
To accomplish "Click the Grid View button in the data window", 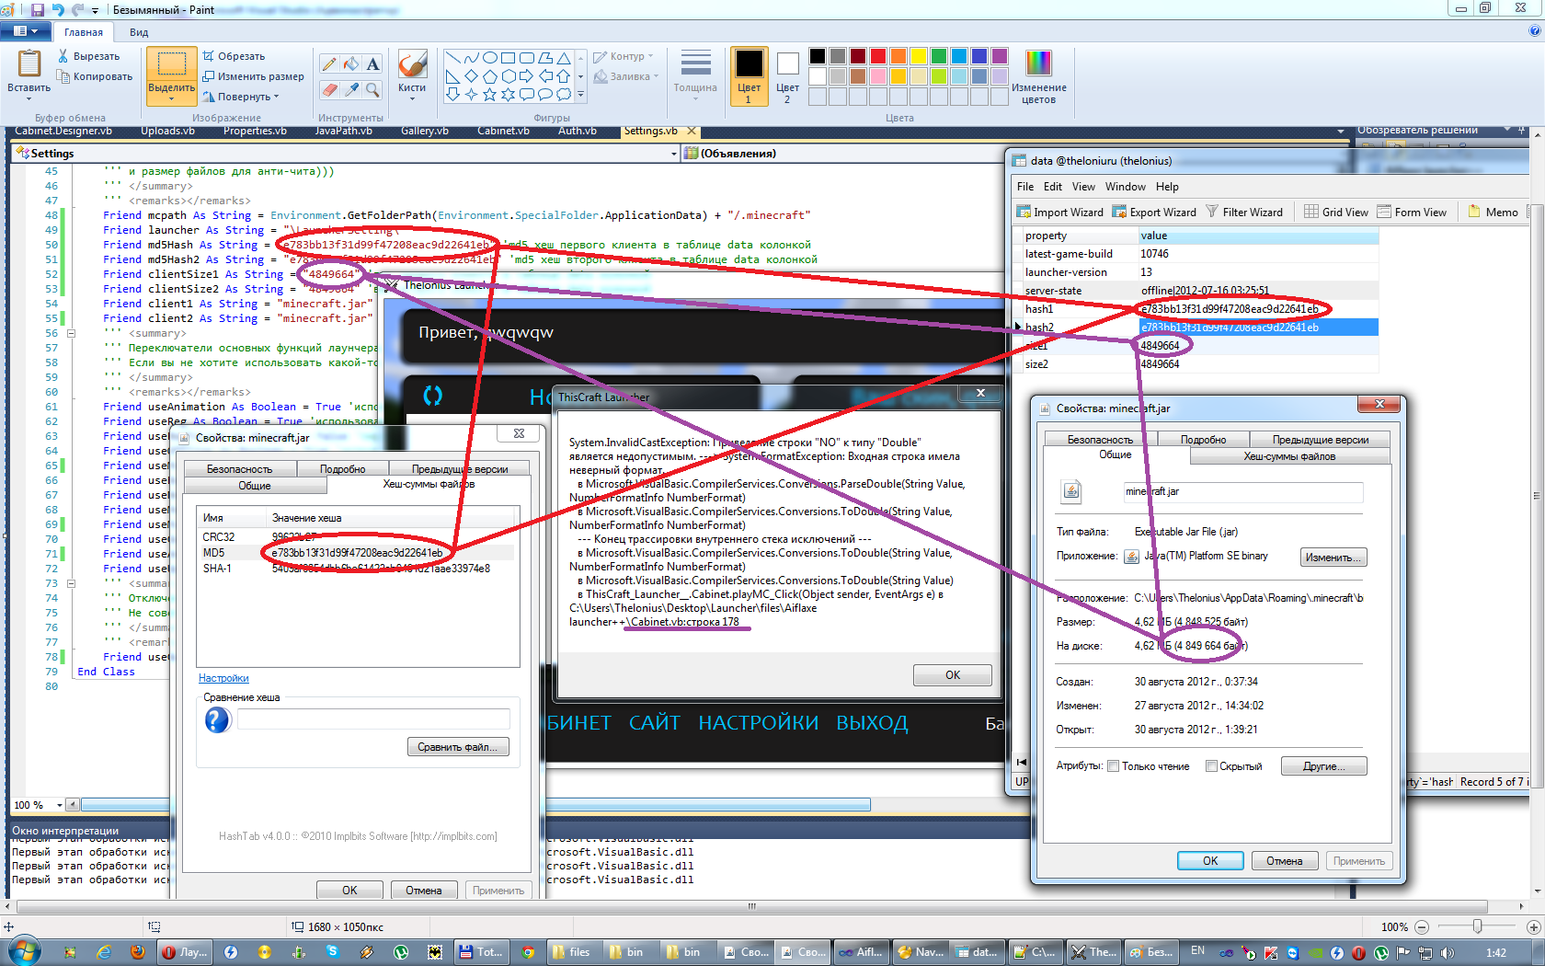I will point(1335,213).
